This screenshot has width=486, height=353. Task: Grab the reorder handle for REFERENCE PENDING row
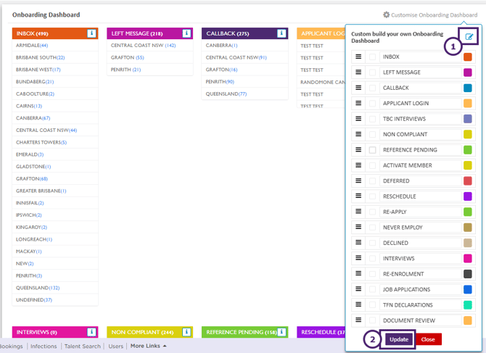tap(358, 149)
